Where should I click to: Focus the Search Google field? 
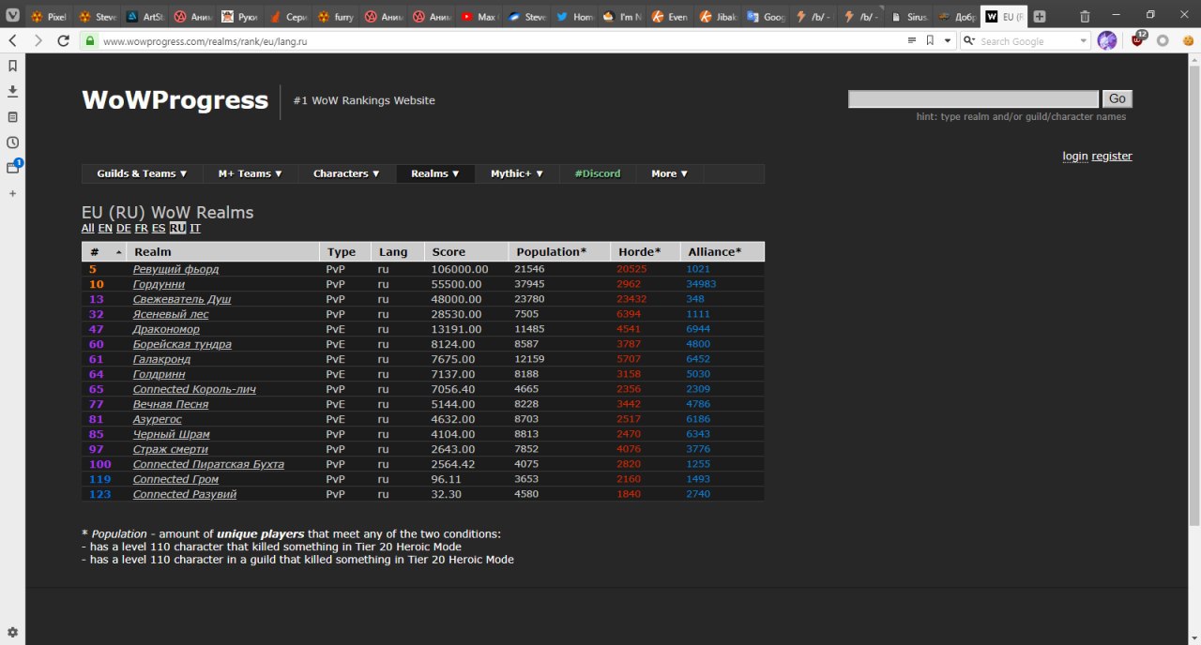1027,41
